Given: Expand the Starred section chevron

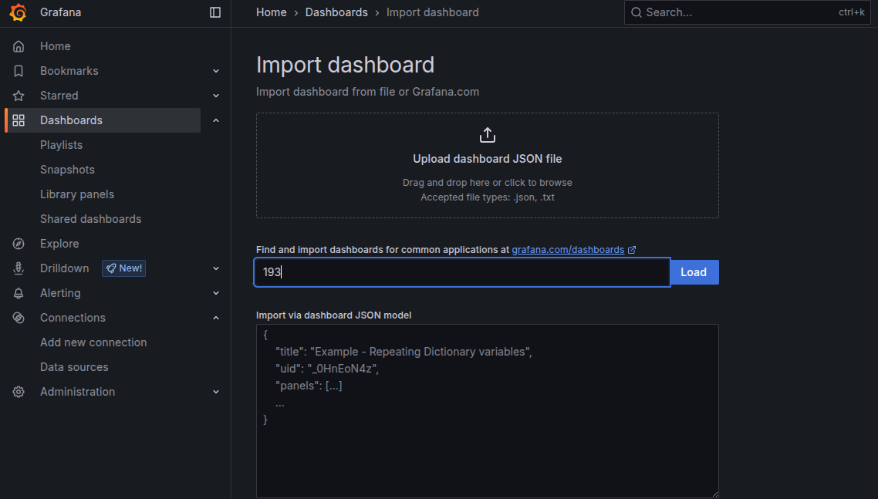Looking at the screenshot, I should point(216,96).
